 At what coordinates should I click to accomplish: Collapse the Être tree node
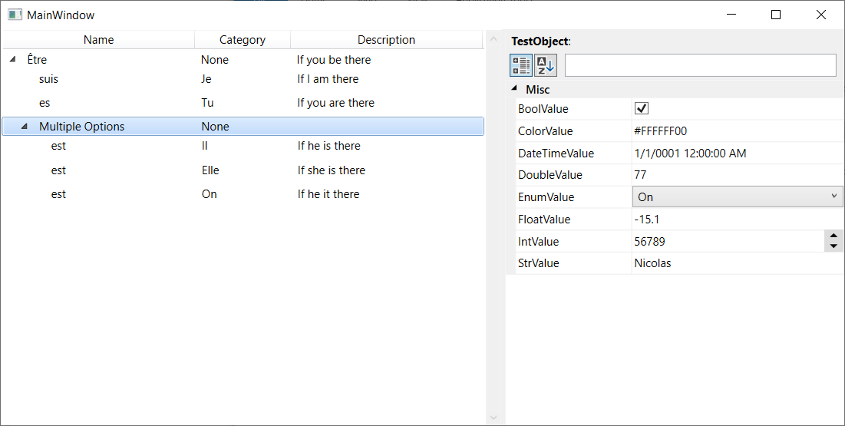tap(13, 59)
